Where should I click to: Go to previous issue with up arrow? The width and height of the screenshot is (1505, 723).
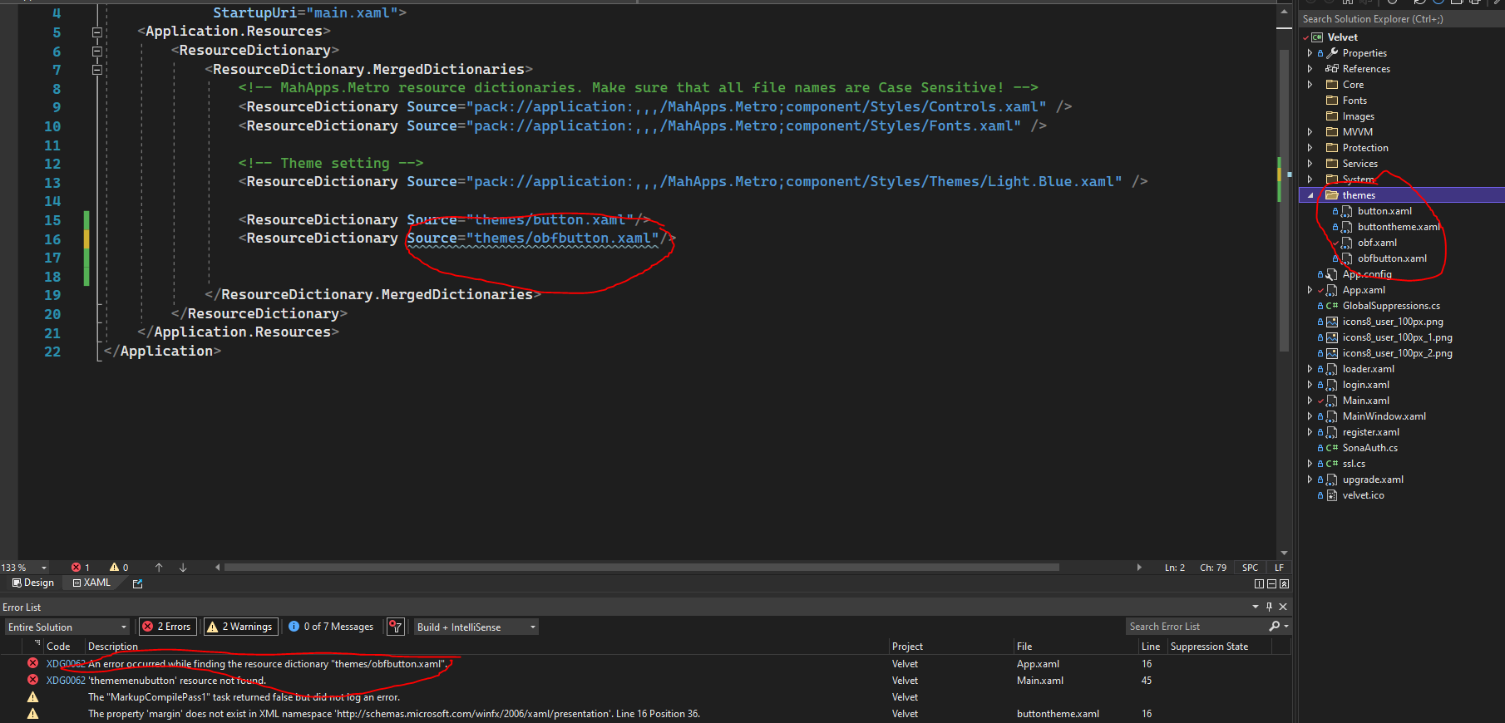tap(159, 568)
